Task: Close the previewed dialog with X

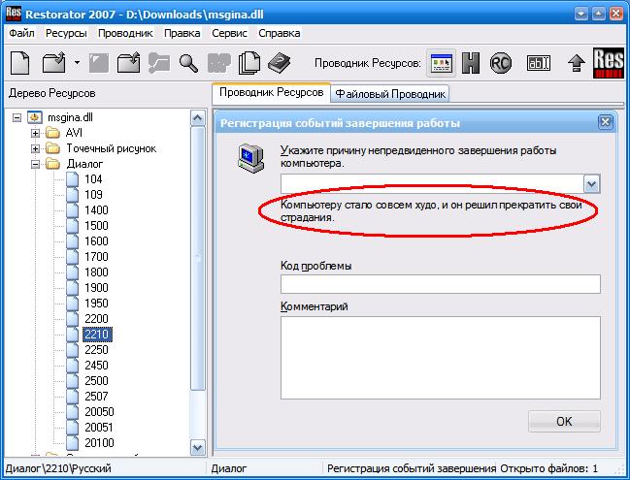Action: coord(605,122)
